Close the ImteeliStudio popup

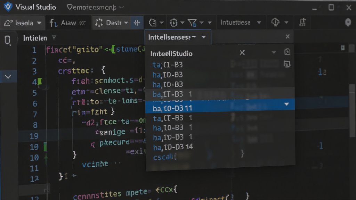(242, 53)
